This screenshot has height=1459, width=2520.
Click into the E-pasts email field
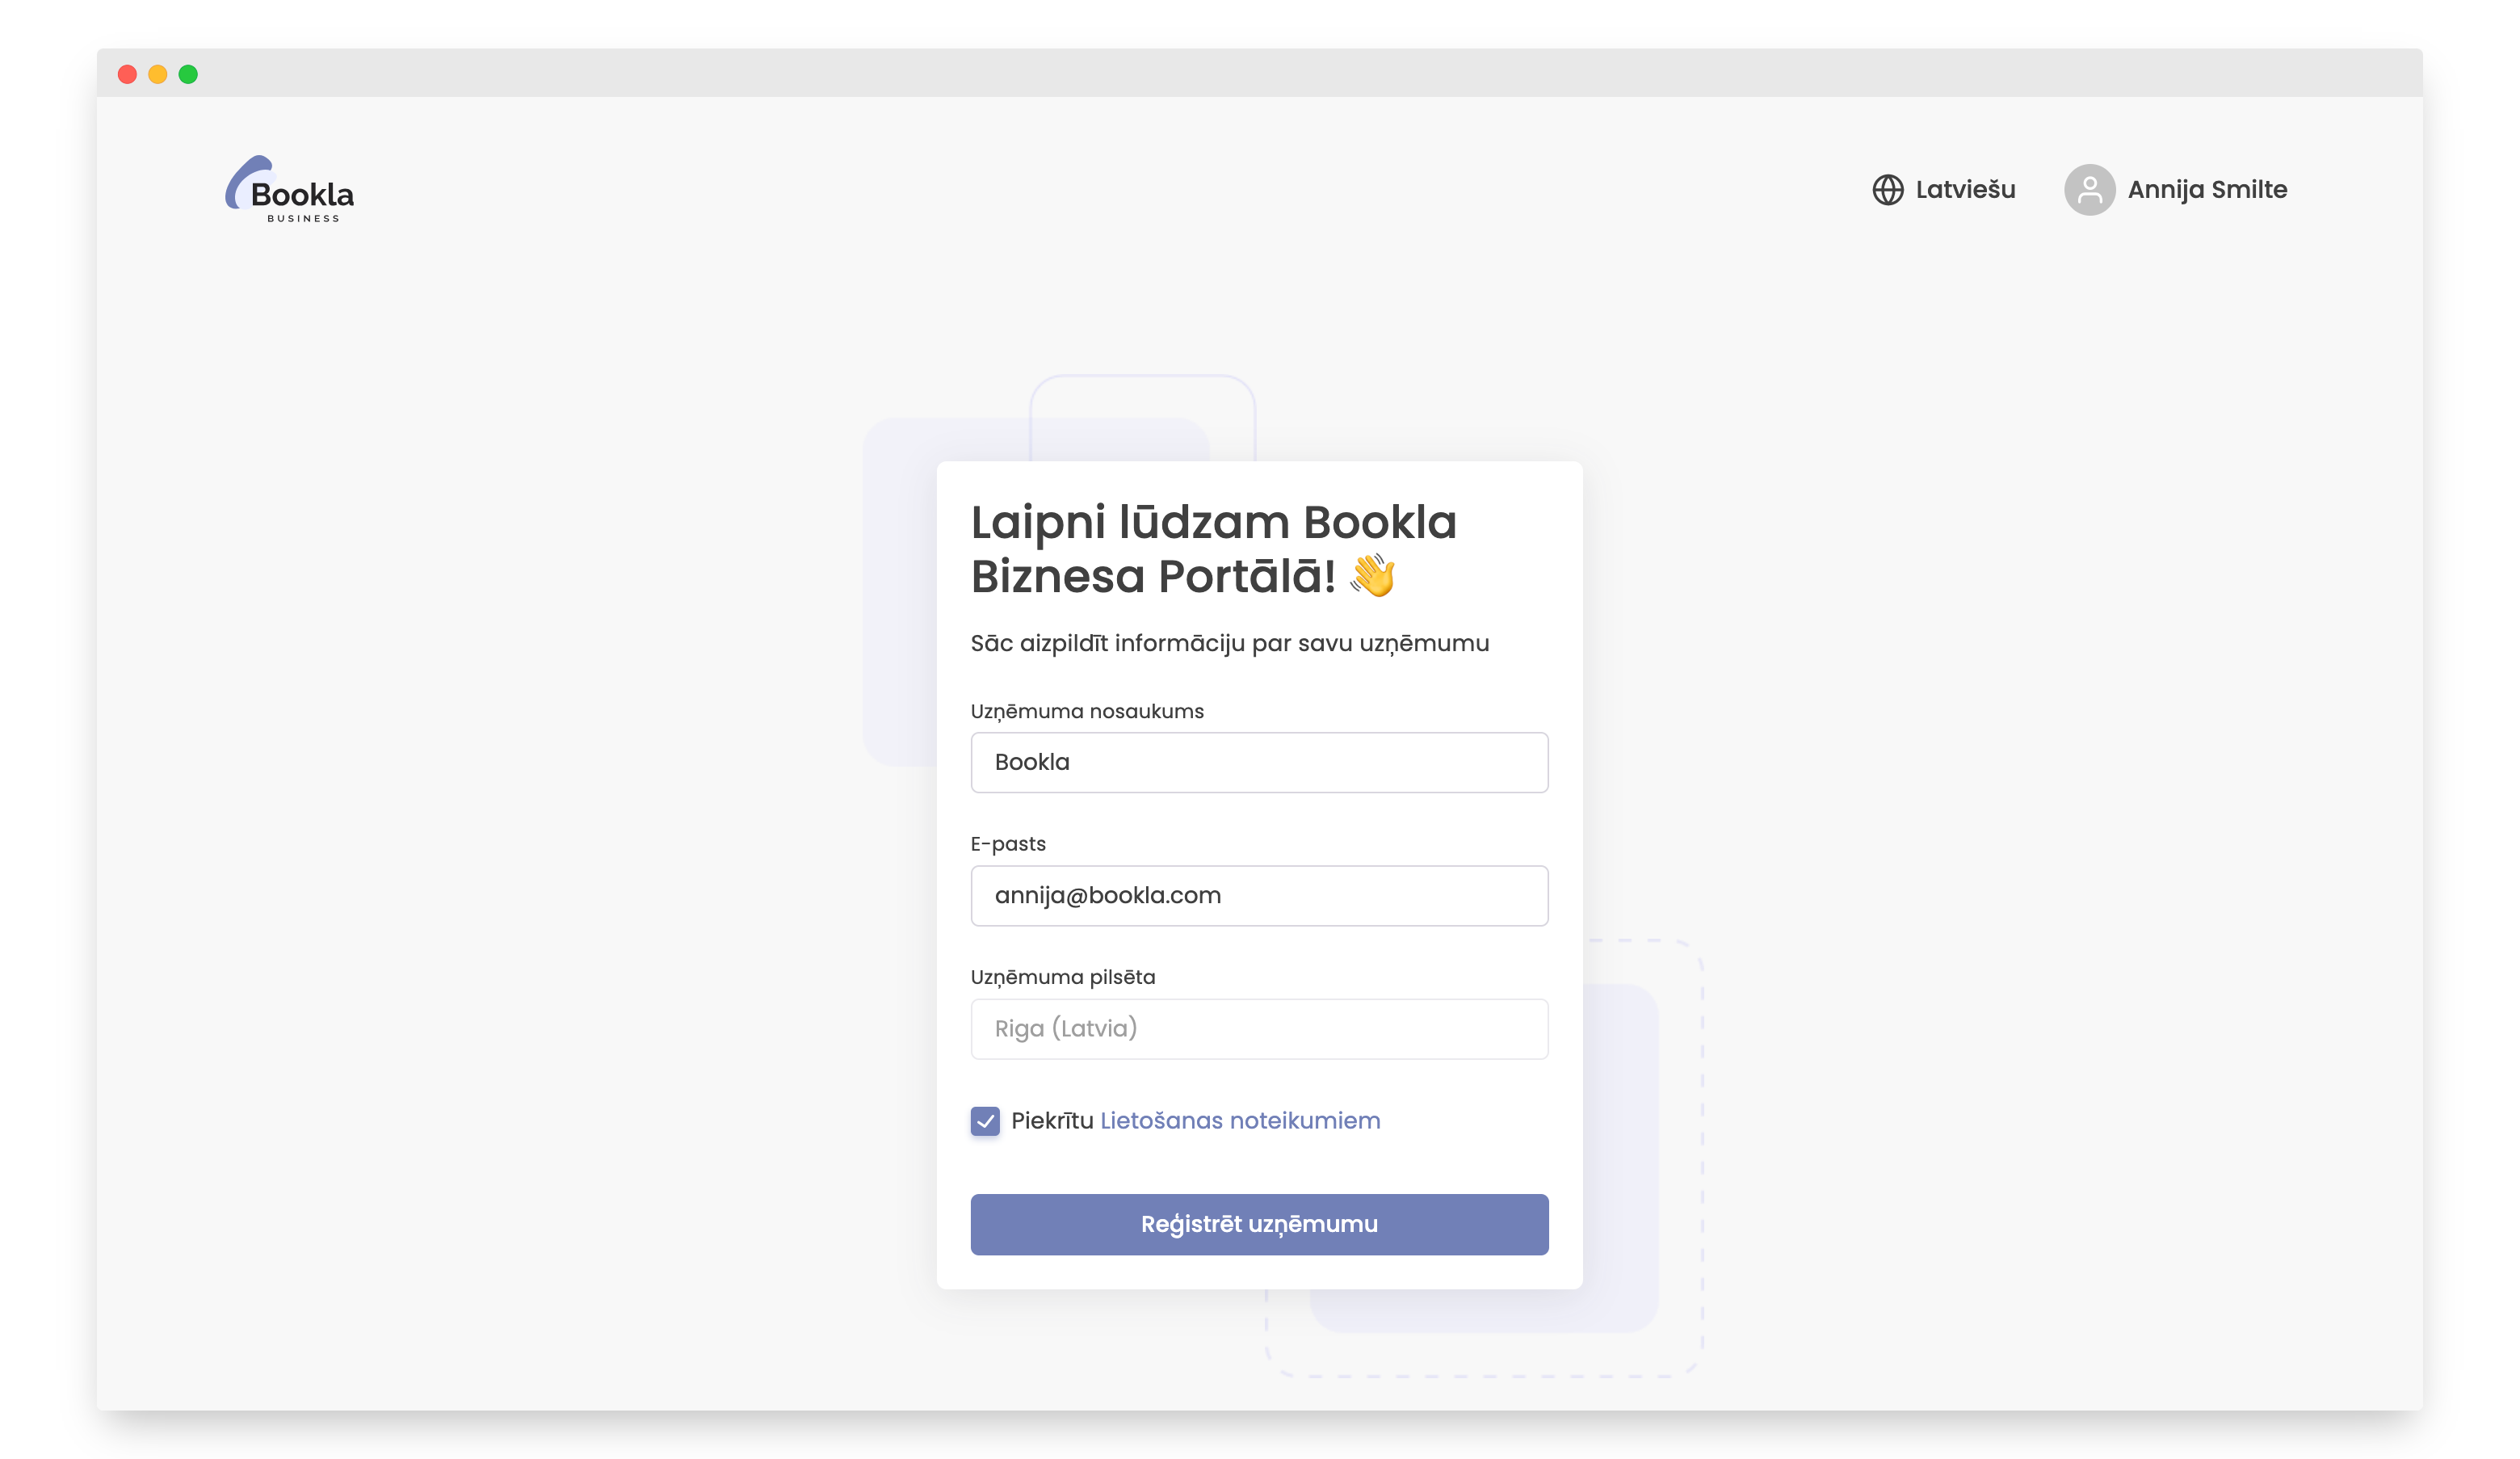pyautogui.click(x=1259, y=896)
